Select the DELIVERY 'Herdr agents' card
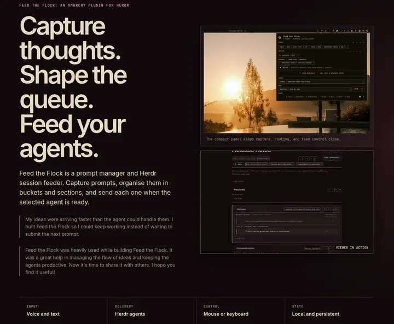Viewport: 394px width, 324px height. click(152, 311)
